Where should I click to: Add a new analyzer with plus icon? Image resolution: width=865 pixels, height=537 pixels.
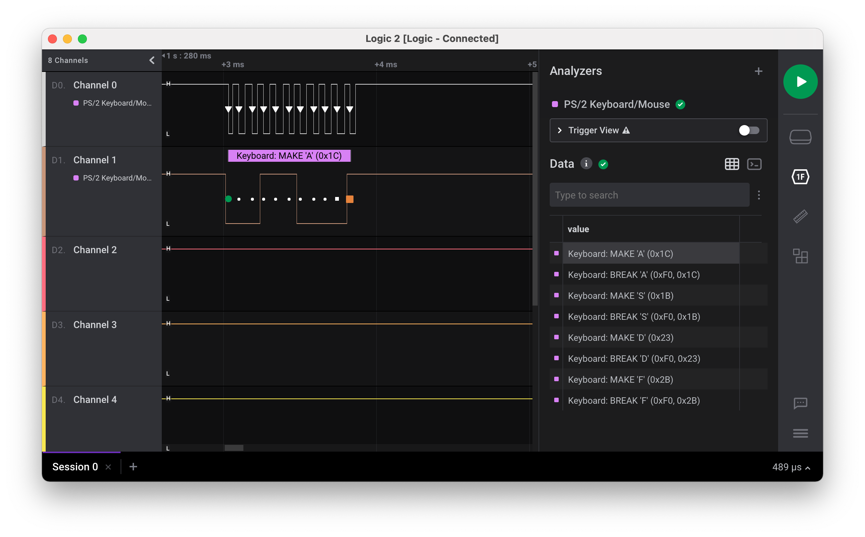coord(758,71)
